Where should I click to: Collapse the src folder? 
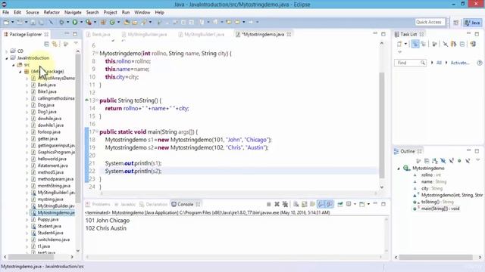14,65
